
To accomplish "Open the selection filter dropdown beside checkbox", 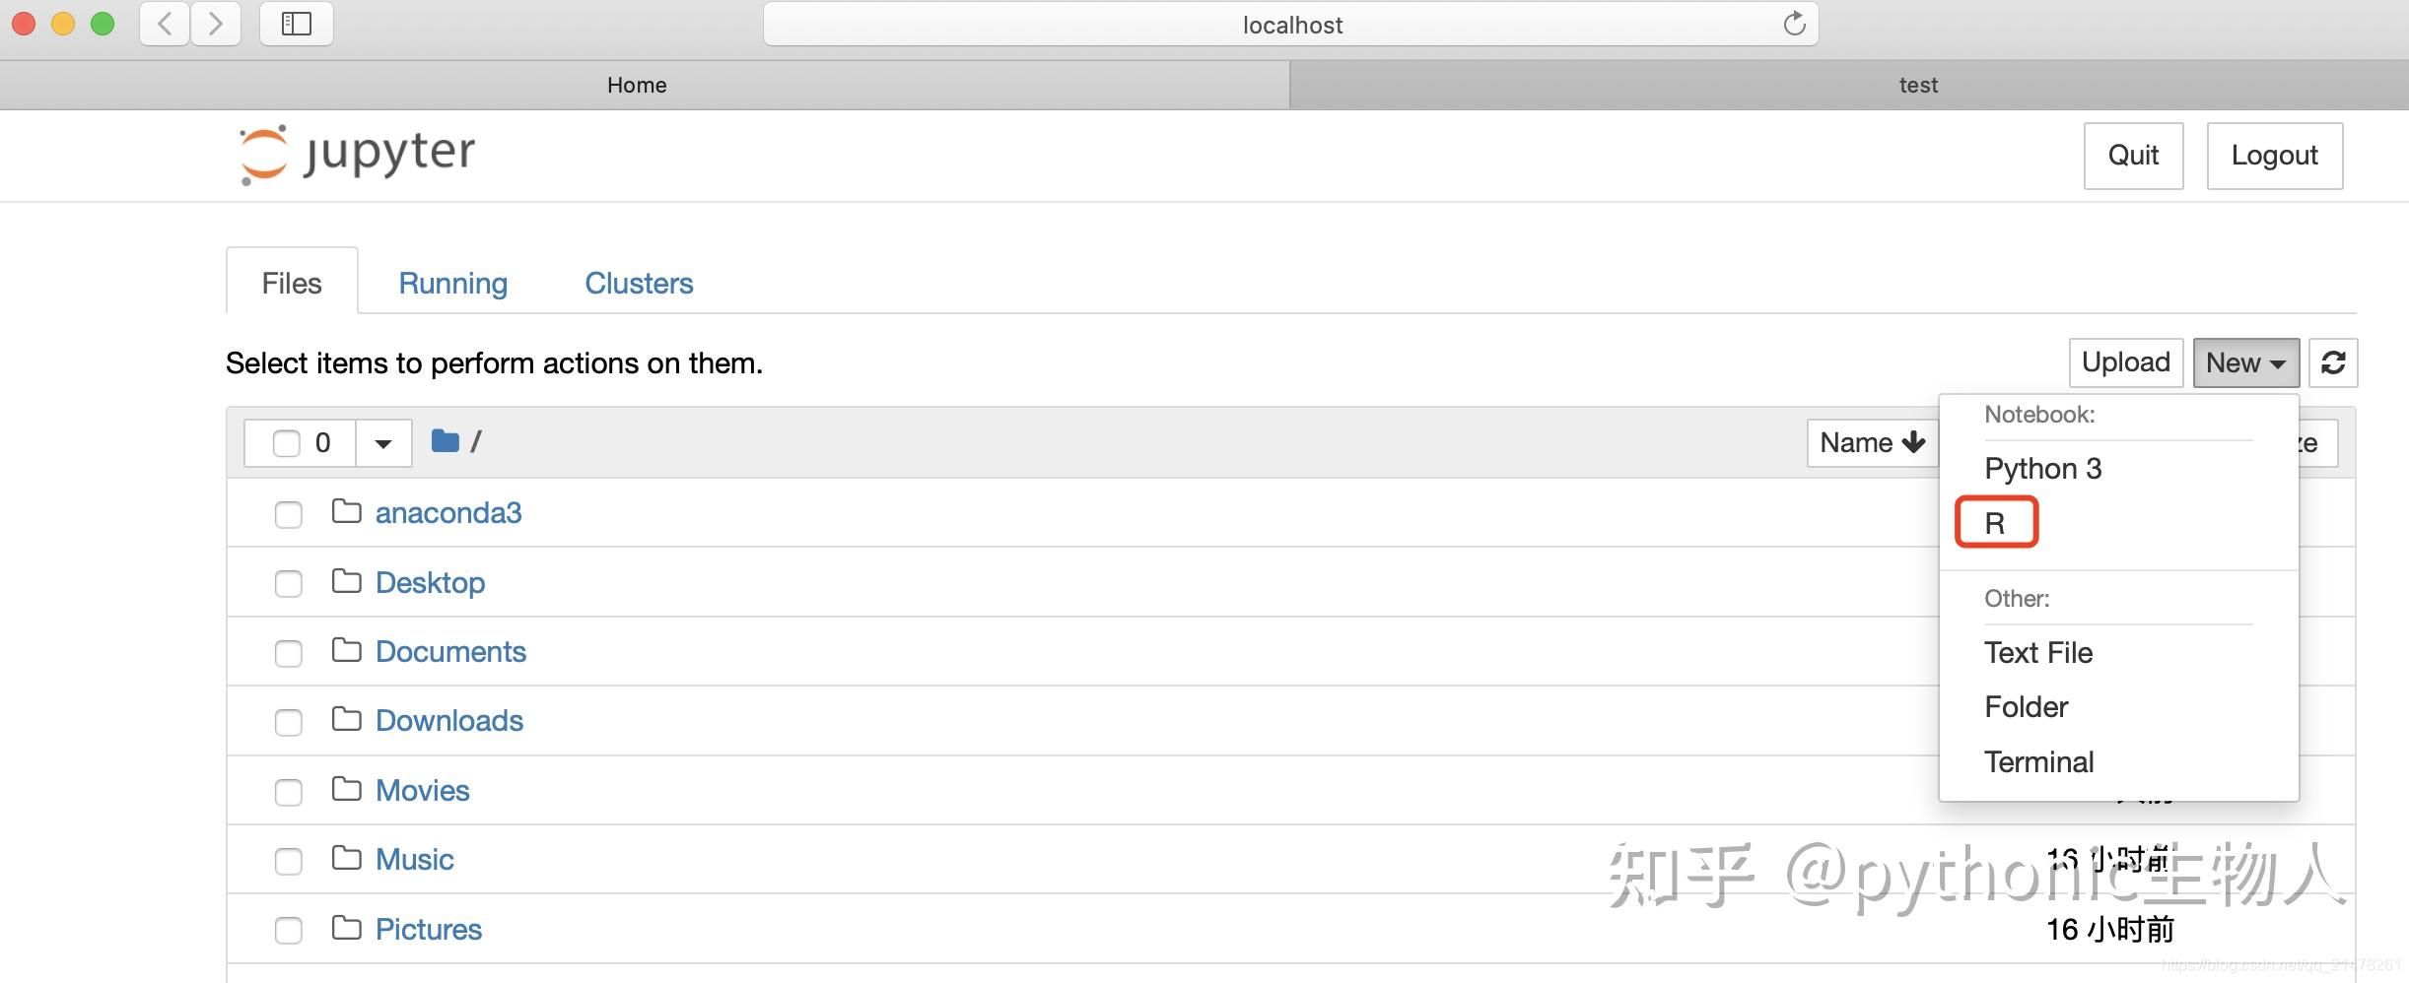I will coord(382,443).
